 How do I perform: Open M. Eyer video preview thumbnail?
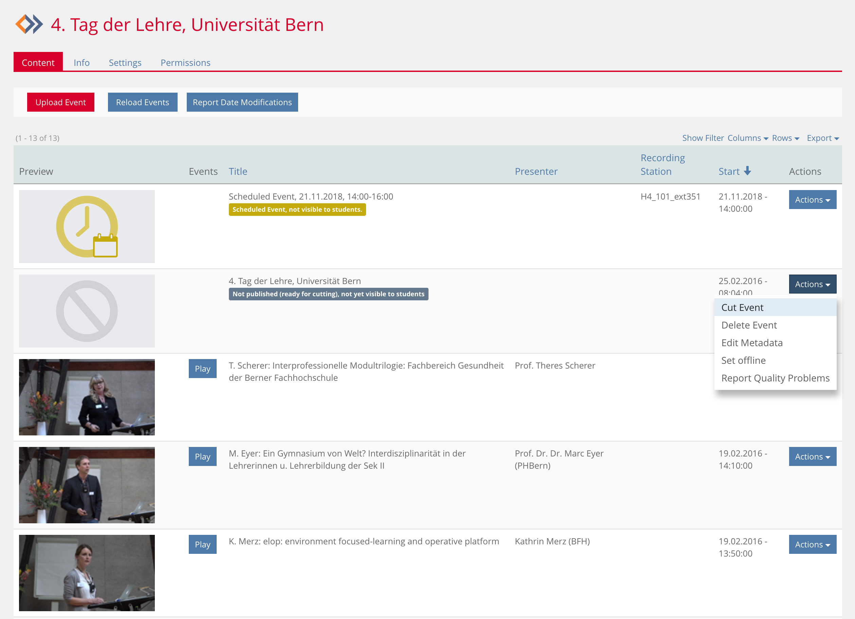pyautogui.click(x=87, y=485)
